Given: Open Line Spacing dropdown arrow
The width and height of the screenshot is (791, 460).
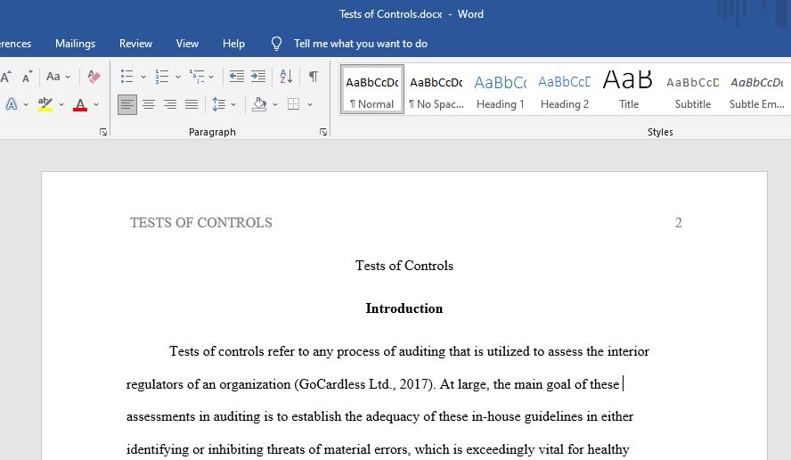Looking at the screenshot, I should (233, 104).
